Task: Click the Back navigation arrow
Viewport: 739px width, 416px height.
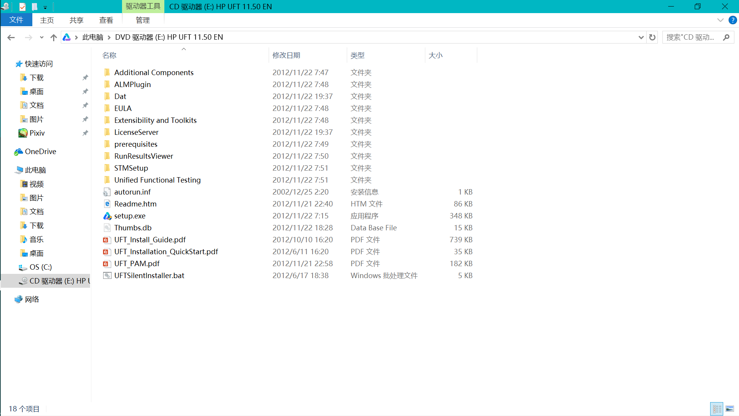Action: click(x=11, y=37)
